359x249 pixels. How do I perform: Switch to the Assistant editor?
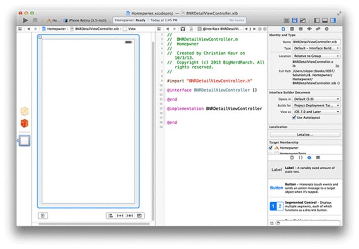(x=295, y=20)
